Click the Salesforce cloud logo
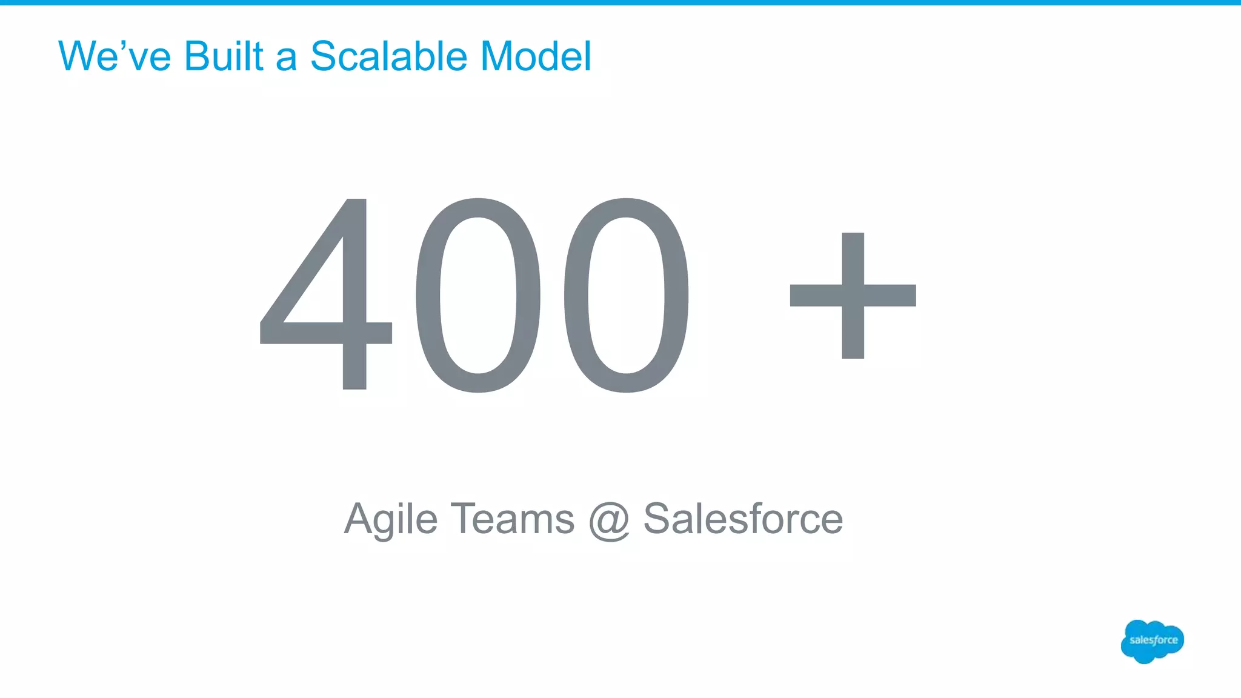 pos(1151,641)
